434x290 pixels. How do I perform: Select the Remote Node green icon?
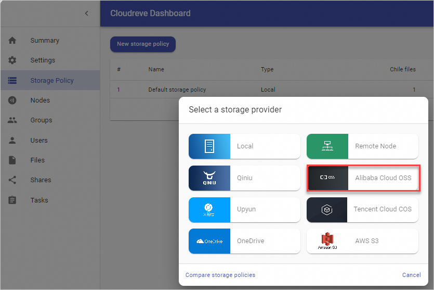click(327, 146)
